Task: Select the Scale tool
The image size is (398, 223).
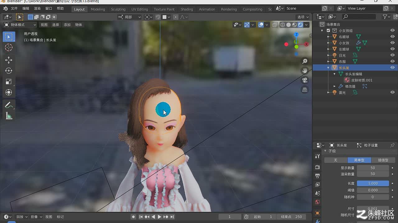Action: [x=9, y=81]
